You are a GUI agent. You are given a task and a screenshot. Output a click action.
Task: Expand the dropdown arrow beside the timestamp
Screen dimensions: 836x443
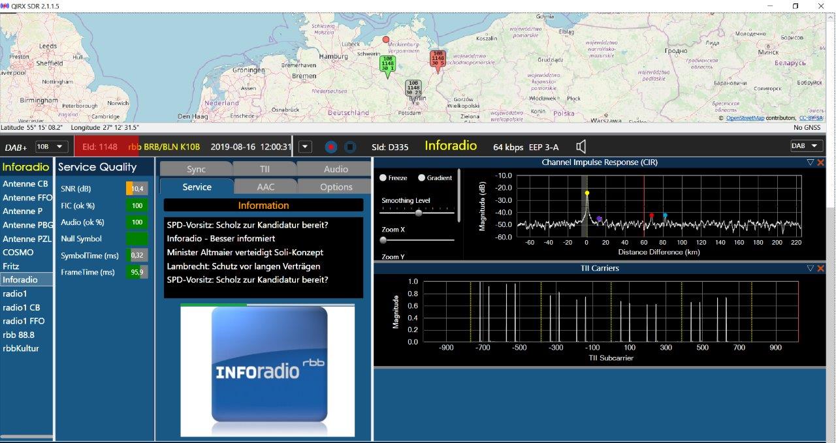305,147
